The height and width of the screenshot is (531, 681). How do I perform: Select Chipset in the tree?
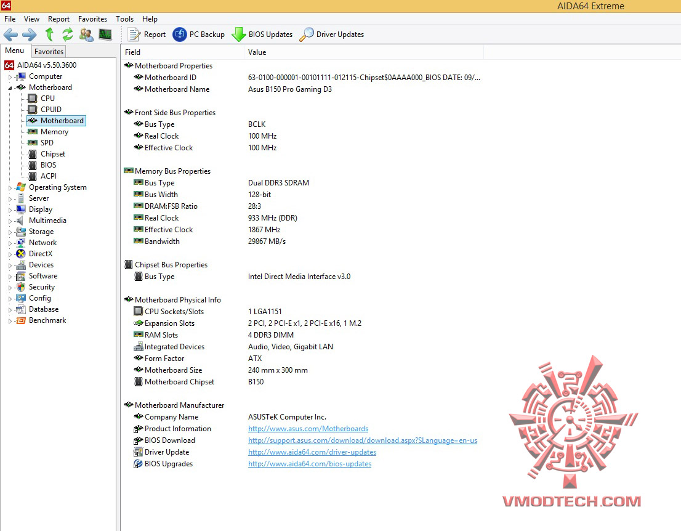[52, 154]
